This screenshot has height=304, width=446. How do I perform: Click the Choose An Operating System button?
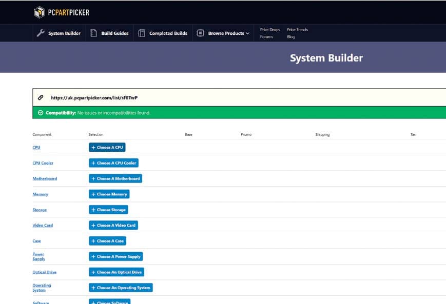[121, 288]
